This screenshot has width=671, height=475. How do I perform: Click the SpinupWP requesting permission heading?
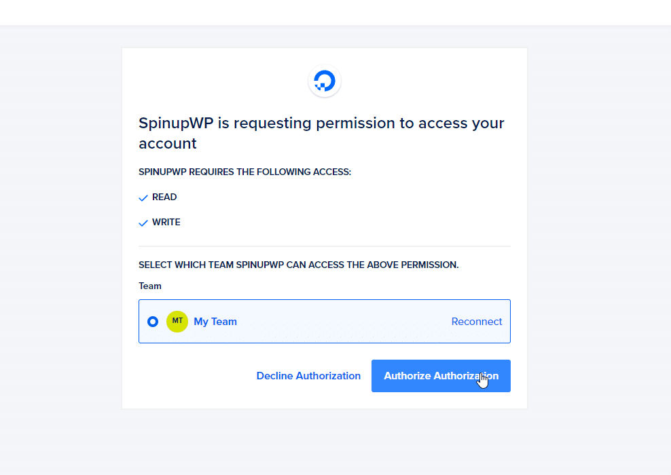321,133
